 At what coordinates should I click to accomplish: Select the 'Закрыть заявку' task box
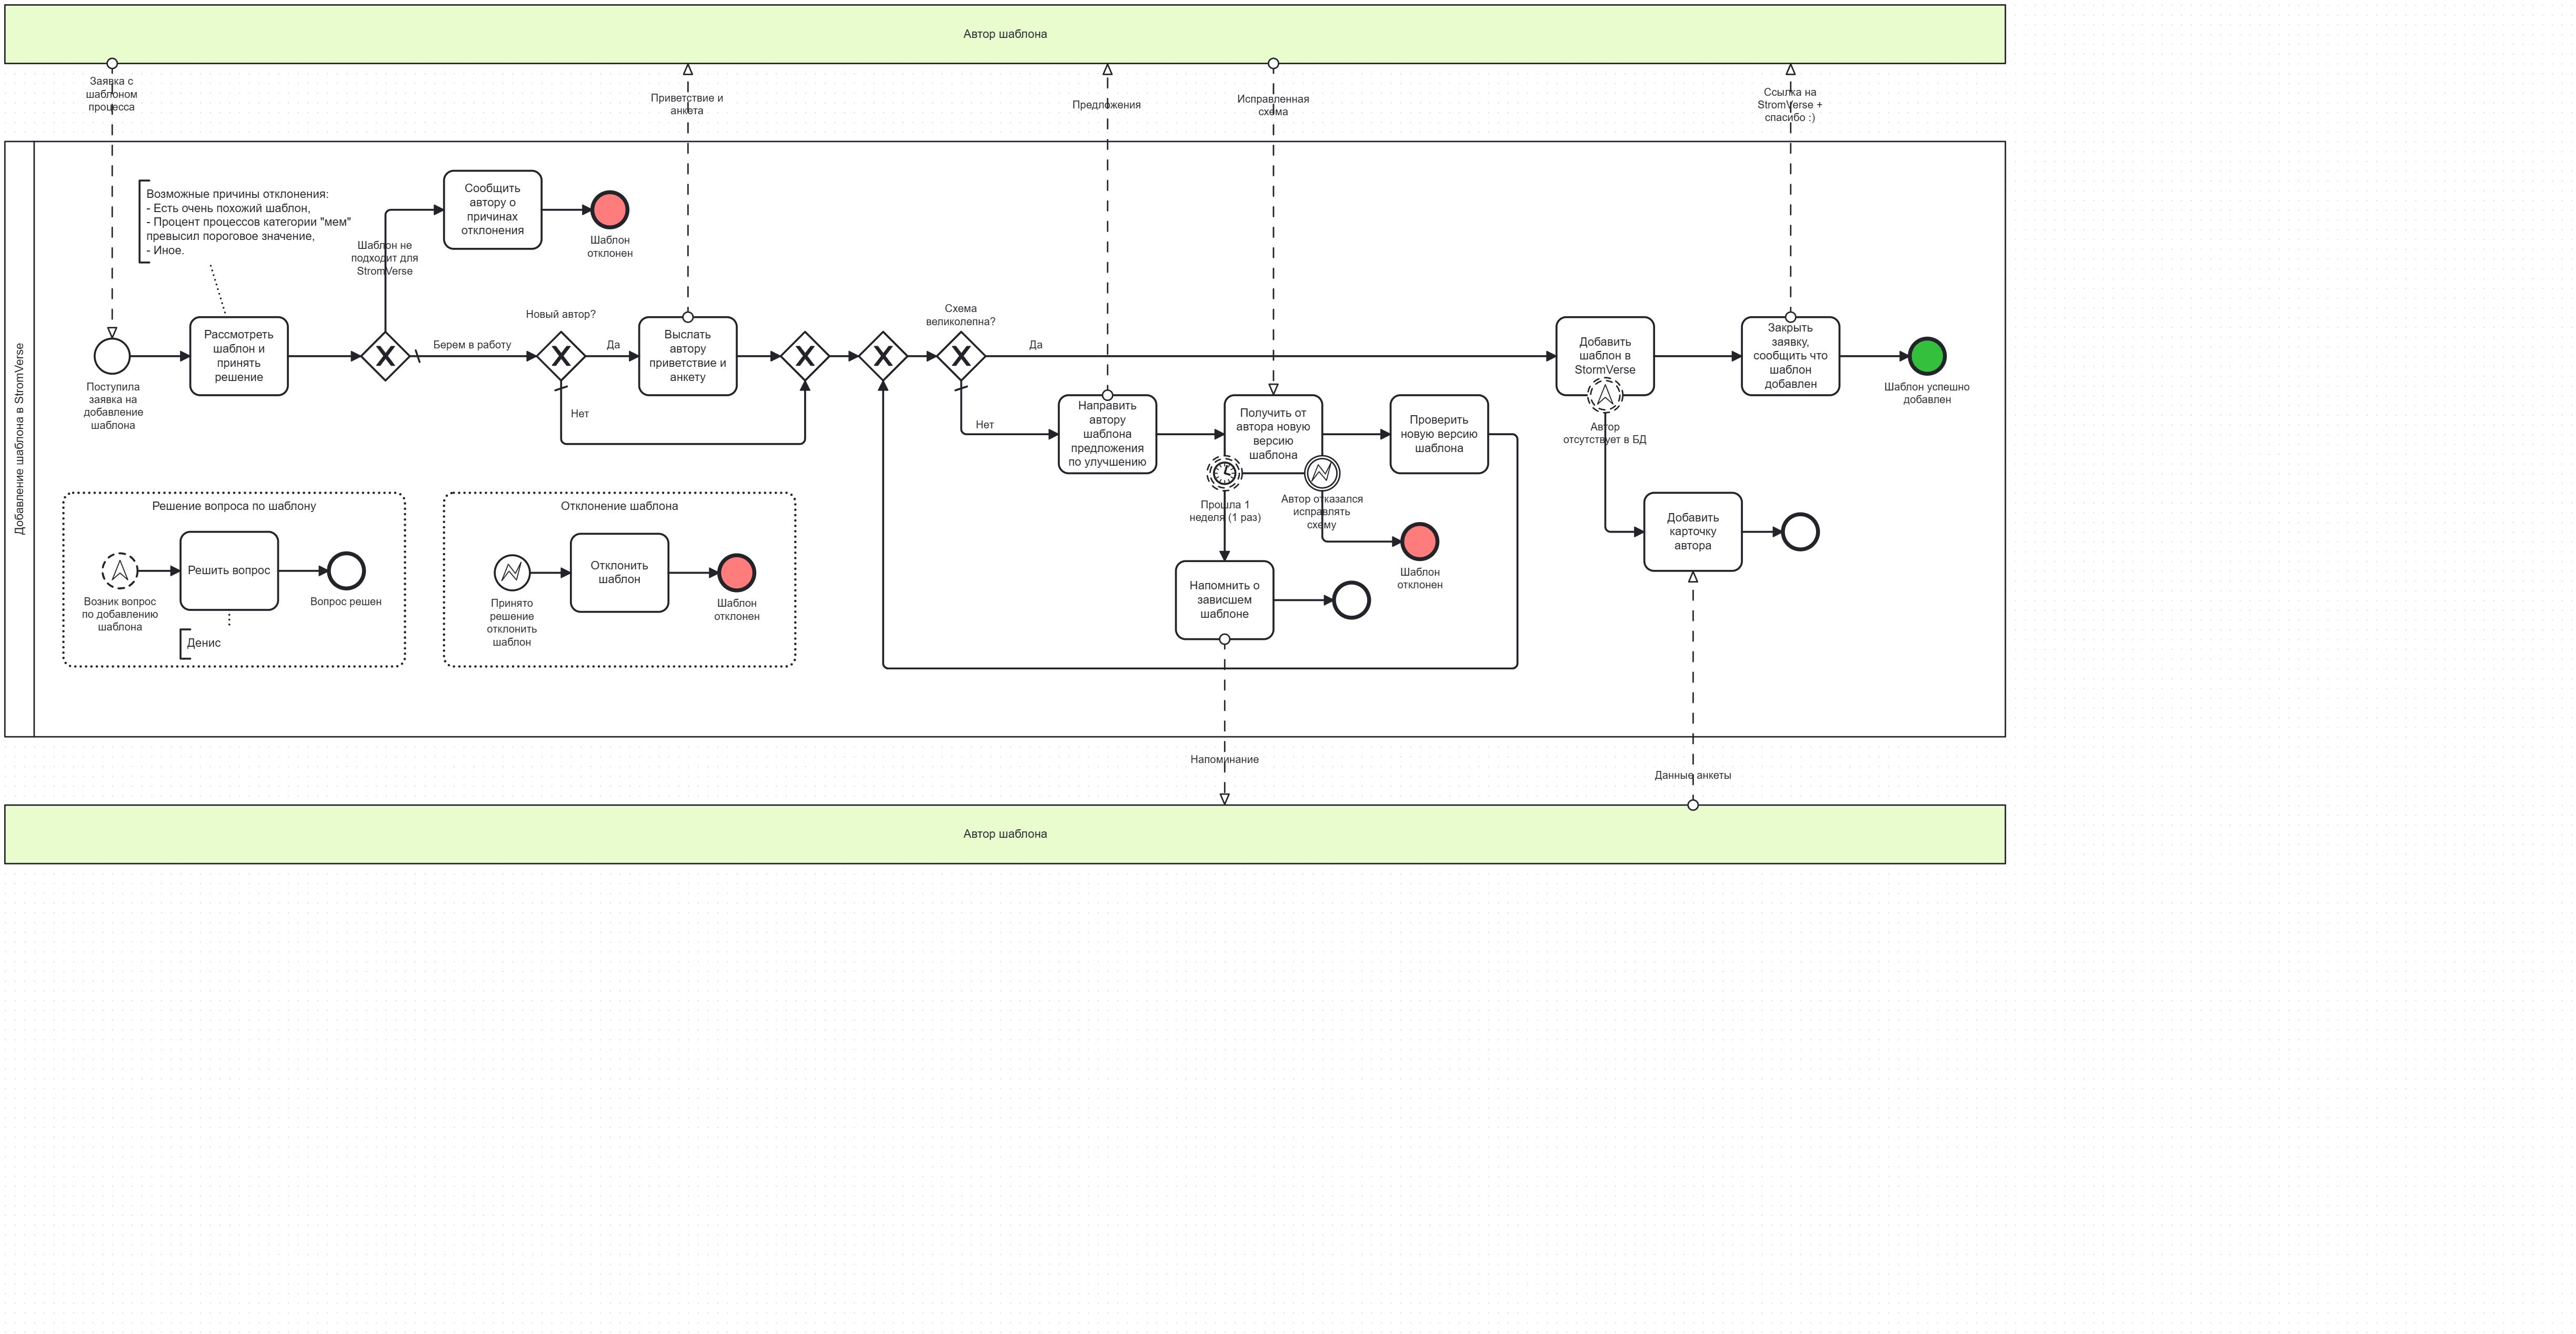[1790, 356]
